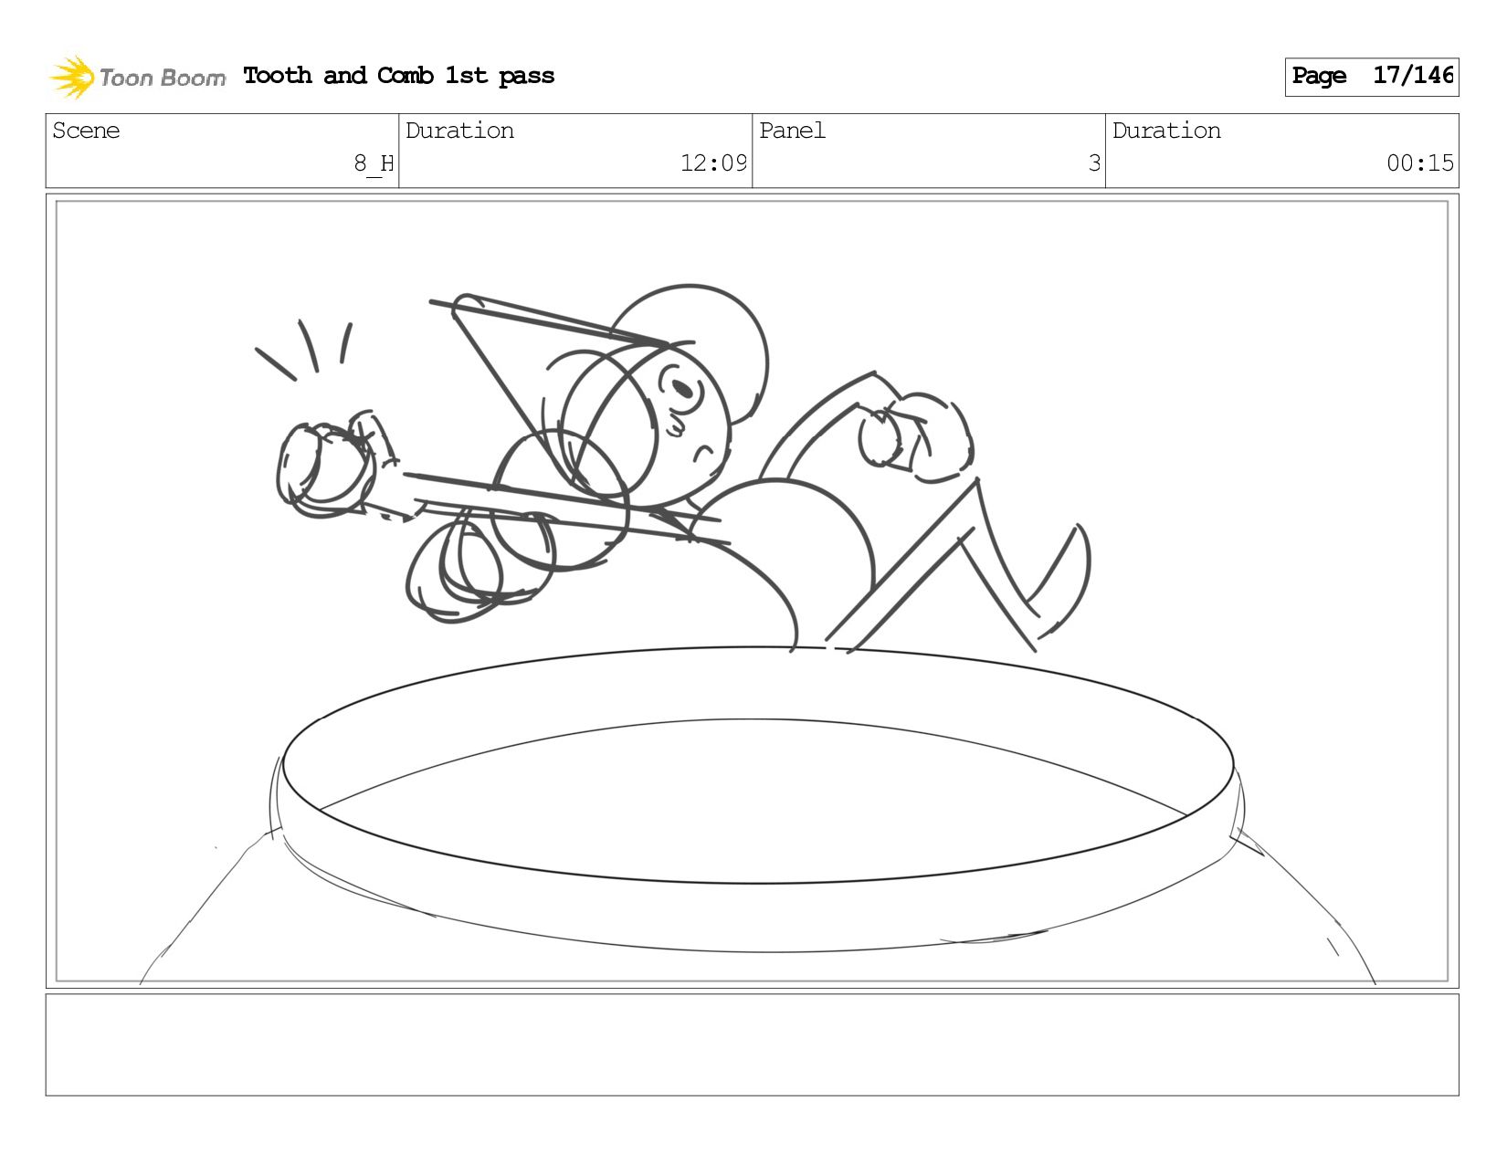The width and height of the screenshot is (1507, 1164).
Task: Click the "Scene" header label
Action: coord(86,131)
